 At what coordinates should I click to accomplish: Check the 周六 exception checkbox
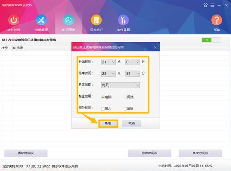tap(103, 109)
